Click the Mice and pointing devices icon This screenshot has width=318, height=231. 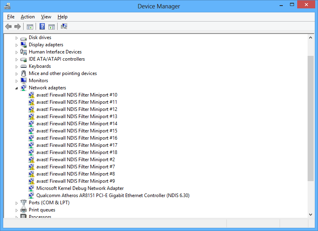24,73
